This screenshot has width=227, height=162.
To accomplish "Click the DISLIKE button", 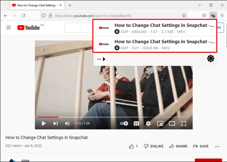I will pyautogui.click(x=154, y=146).
